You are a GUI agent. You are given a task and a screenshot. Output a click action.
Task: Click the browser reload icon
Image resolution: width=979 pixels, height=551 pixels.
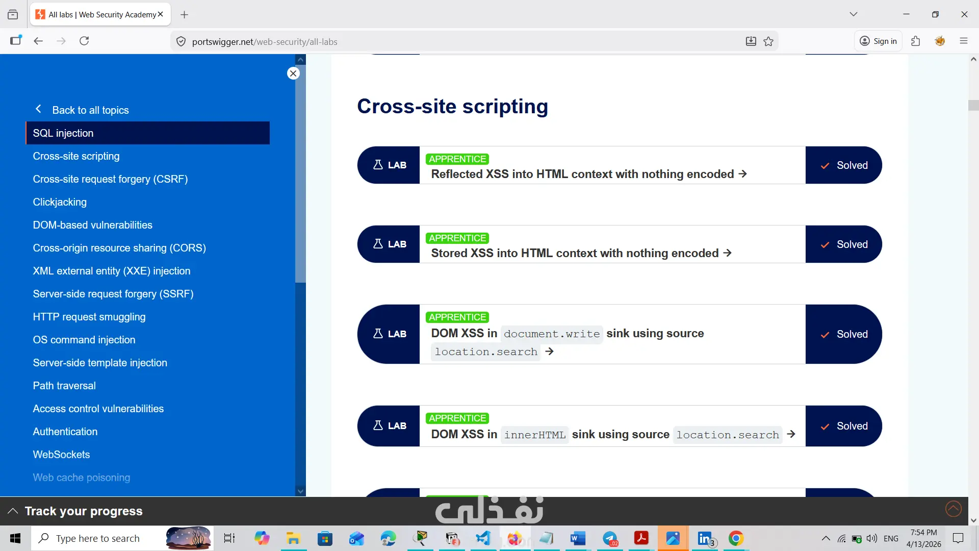pyautogui.click(x=84, y=41)
